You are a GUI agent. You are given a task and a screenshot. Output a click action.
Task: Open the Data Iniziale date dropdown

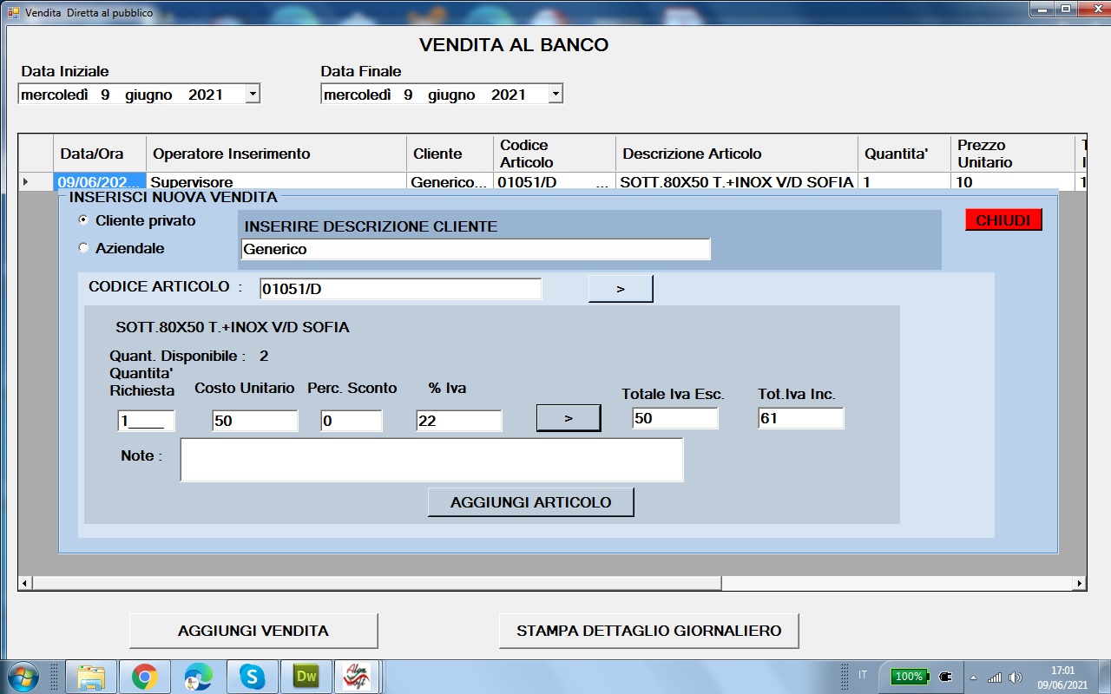point(252,95)
